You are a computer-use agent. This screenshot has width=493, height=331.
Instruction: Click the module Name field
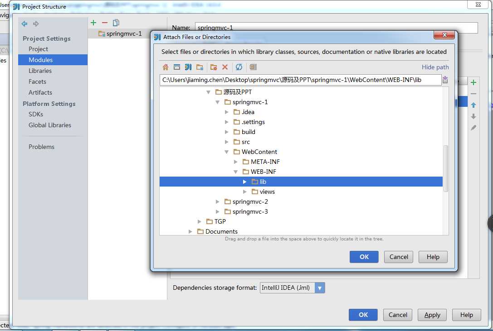click(337, 28)
